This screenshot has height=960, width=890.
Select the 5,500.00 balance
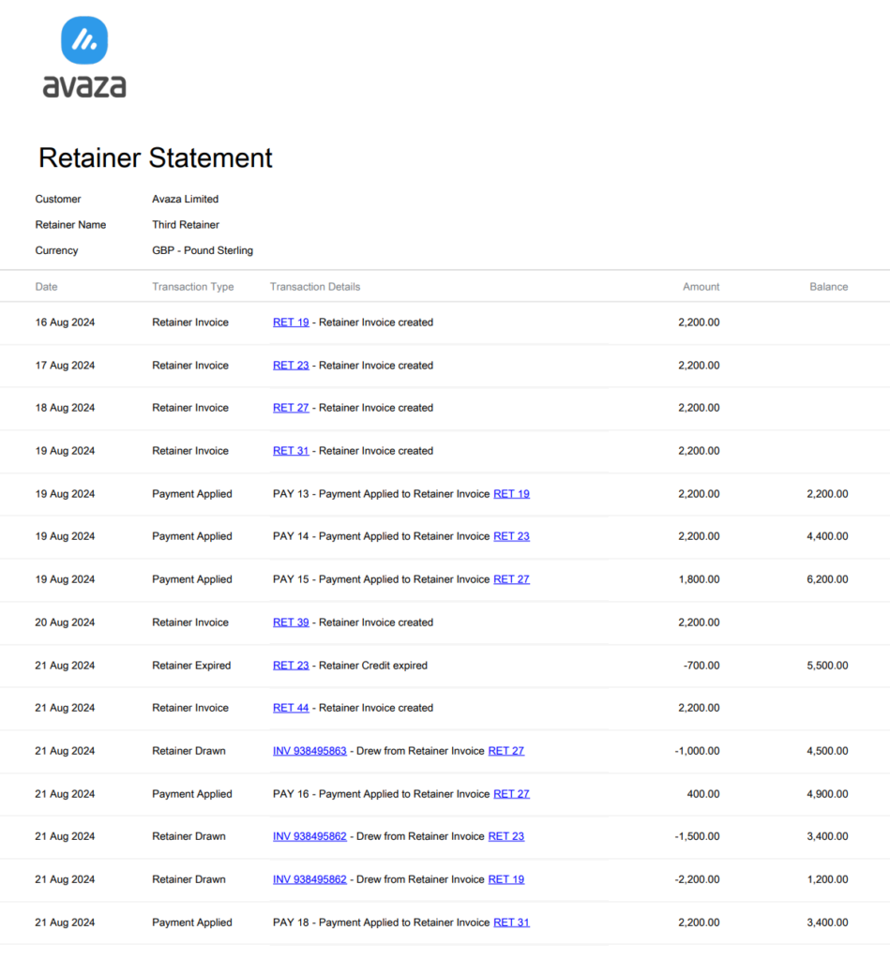coord(827,666)
